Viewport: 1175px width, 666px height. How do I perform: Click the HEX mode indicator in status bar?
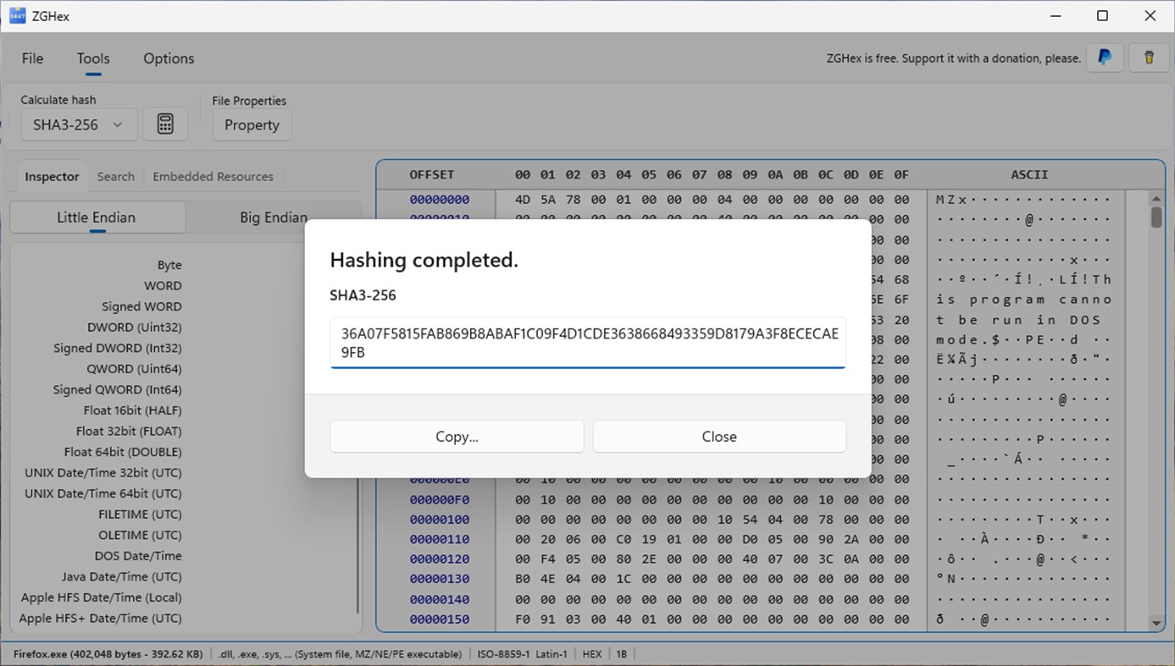pyautogui.click(x=592, y=654)
